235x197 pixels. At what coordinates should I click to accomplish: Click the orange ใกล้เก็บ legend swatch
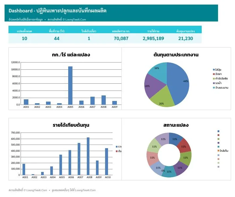tap(218, 151)
